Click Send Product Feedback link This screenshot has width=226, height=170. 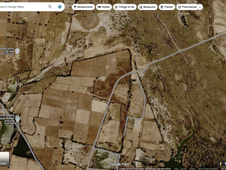click(x=208, y=169)
